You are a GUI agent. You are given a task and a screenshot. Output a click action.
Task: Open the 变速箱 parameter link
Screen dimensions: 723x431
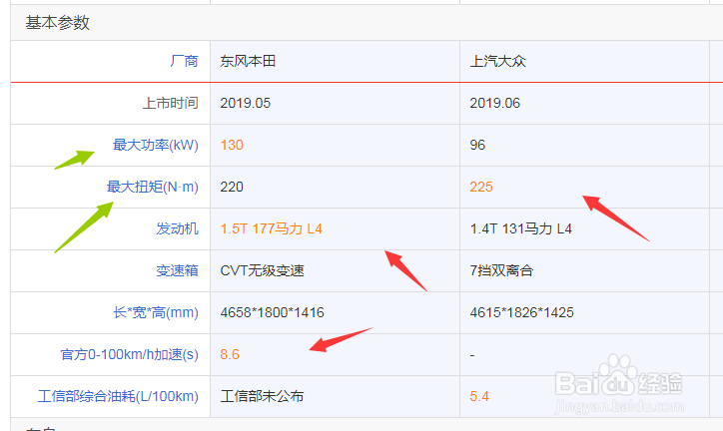(178, 270)
